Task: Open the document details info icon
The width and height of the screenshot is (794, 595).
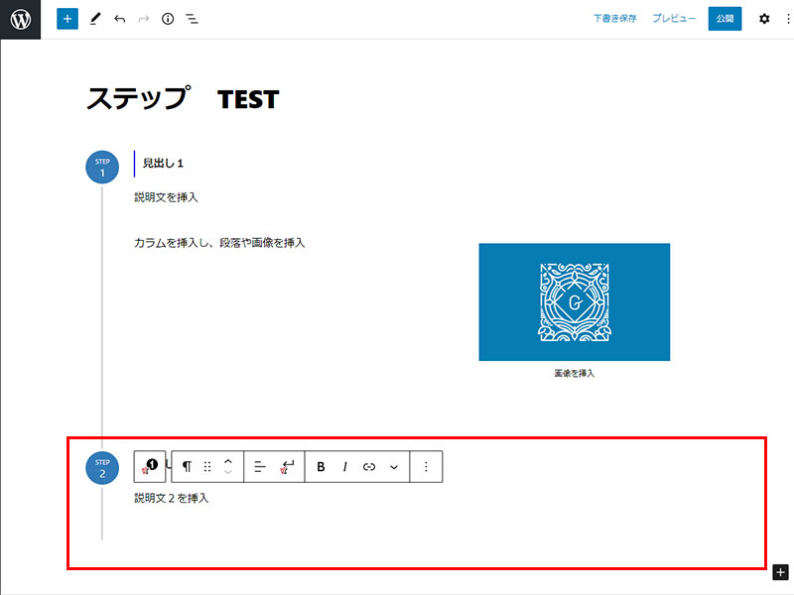Action: click(x=168, y=19)
